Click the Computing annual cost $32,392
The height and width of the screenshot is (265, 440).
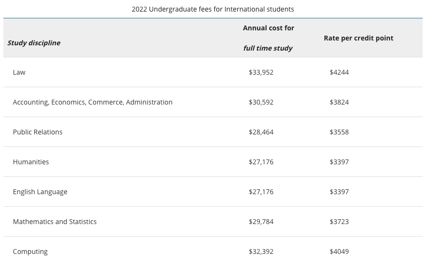[x=261, y=252]
